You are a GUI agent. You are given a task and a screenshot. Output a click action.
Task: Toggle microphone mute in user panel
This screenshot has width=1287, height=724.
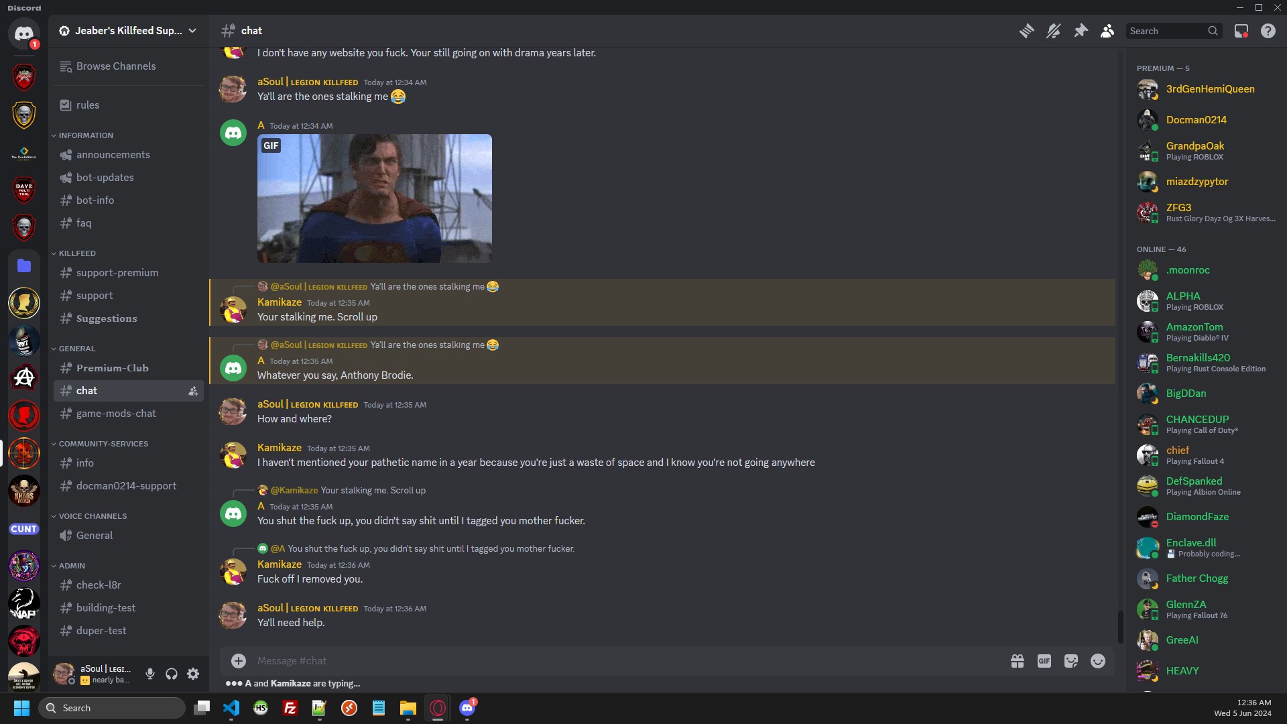[x=150, y=674]
